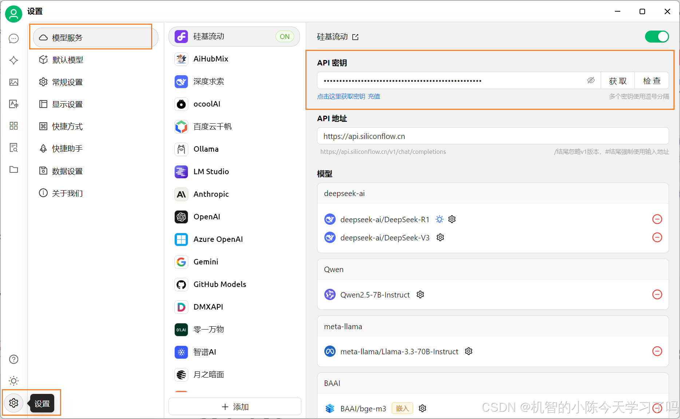Select the 零一万物 provider
Image resolution: width=680 pixels, height=419 pixels.
click(x=234, y=330)
